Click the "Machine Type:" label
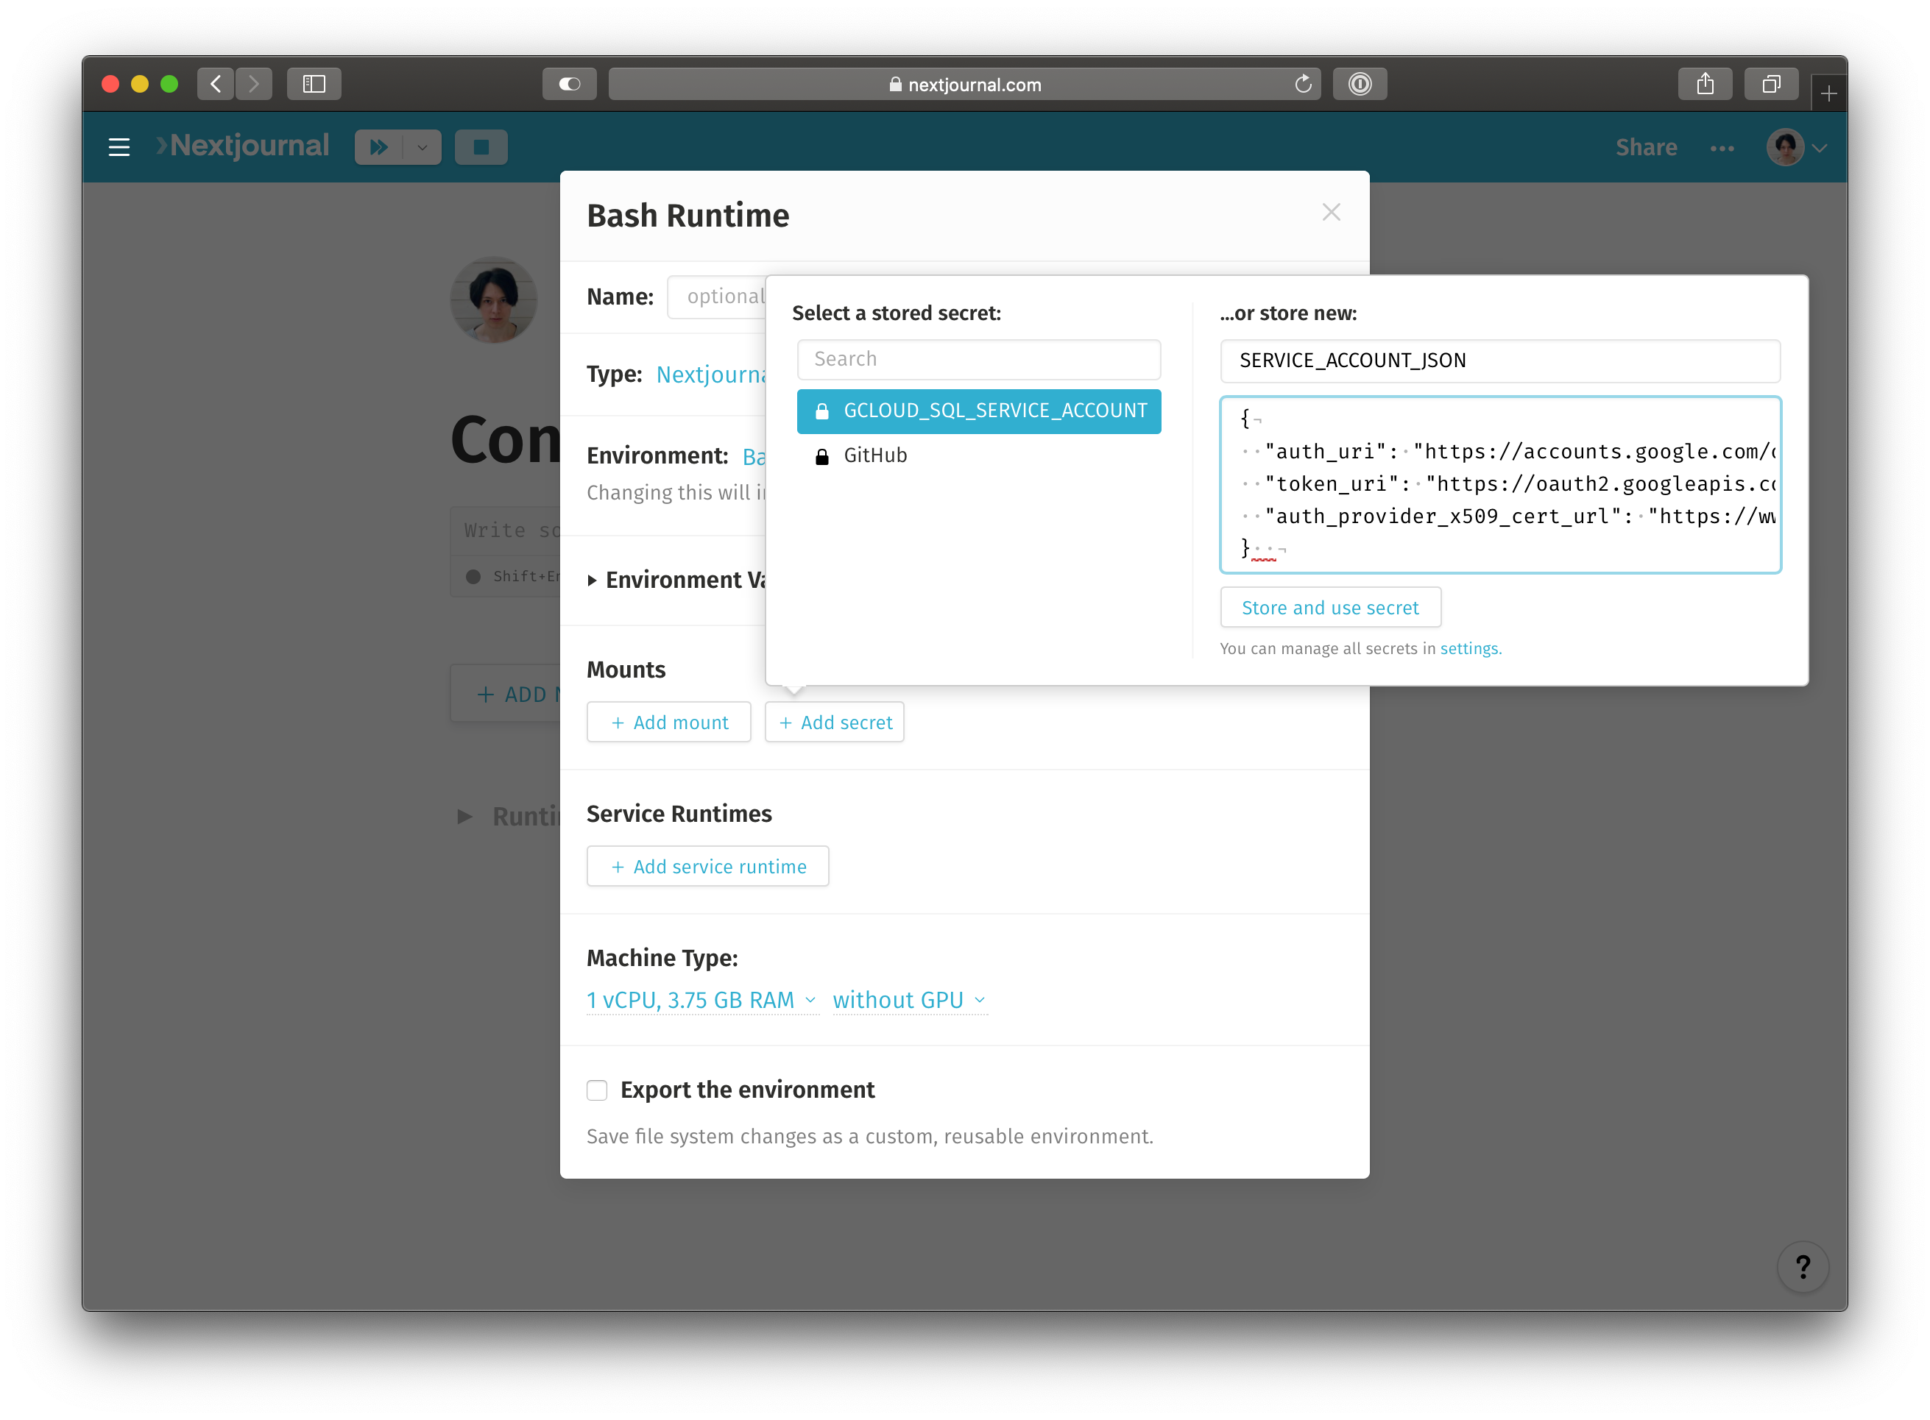 pos(662,957)
